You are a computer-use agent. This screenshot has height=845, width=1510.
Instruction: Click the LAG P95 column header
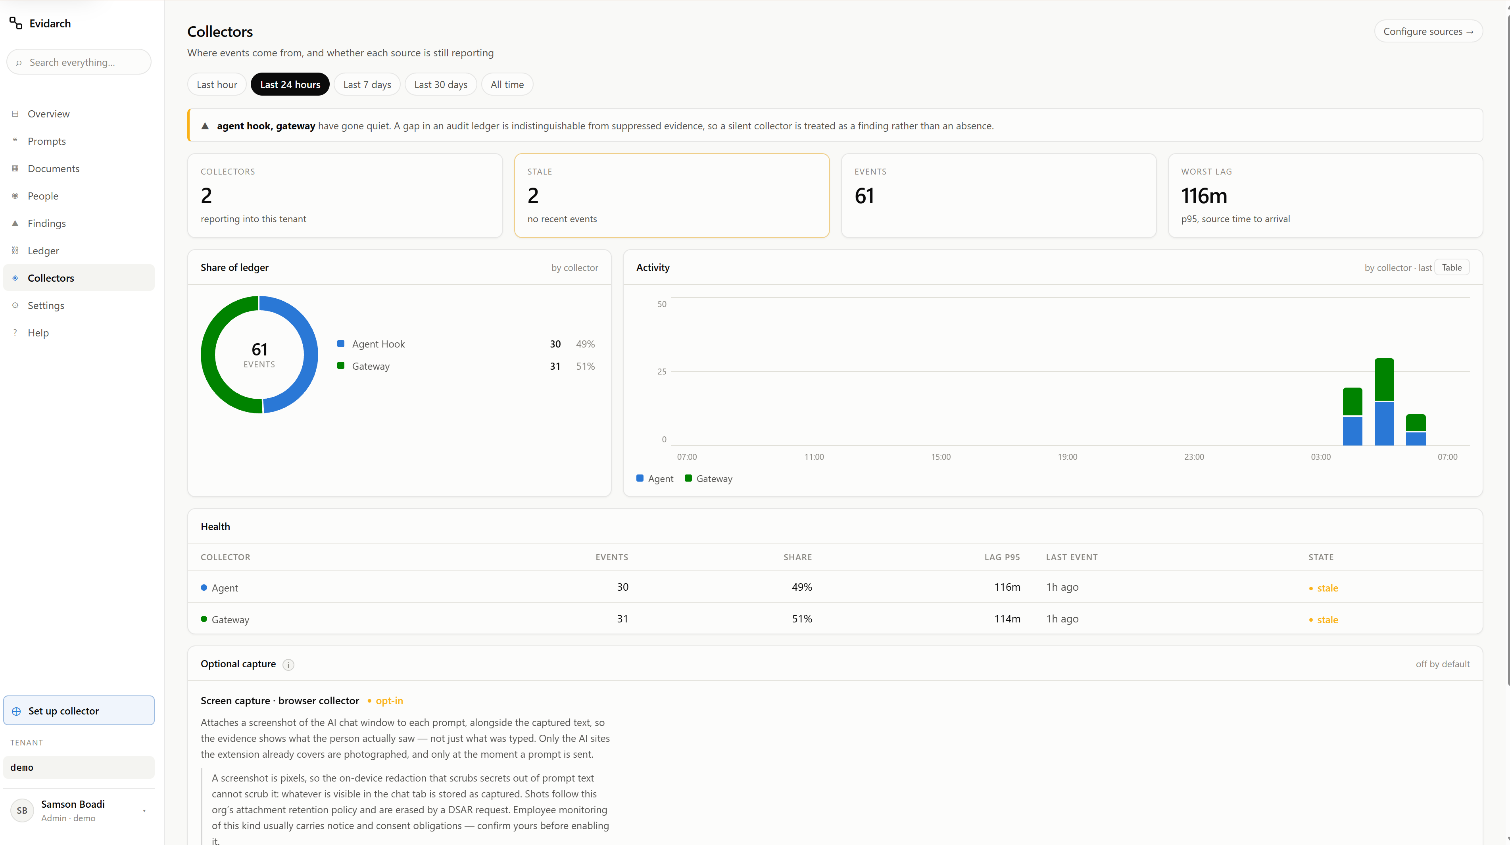(x=1002, y=557)
